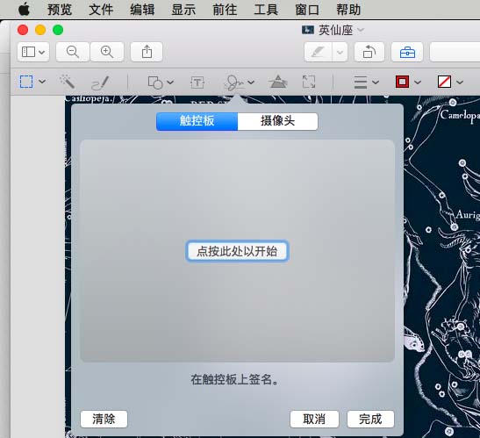Click the Signature tool icon
Image resolution: width=480 pixels, height=438 pixels.
(x=234, y=83)
